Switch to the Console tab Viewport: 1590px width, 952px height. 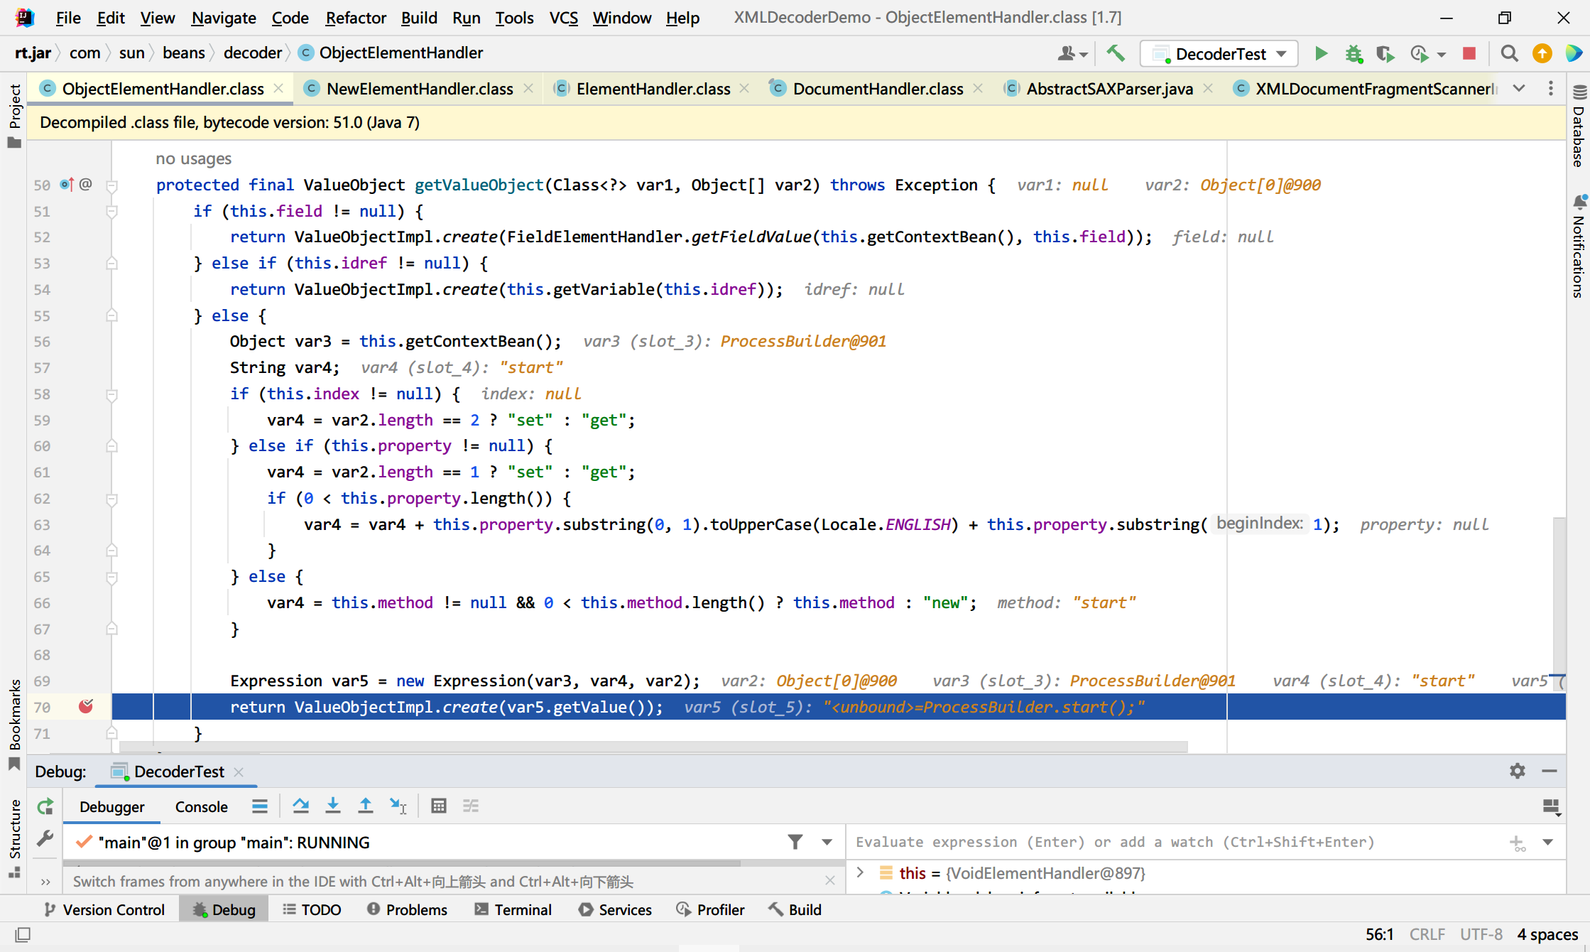point(202,806)
